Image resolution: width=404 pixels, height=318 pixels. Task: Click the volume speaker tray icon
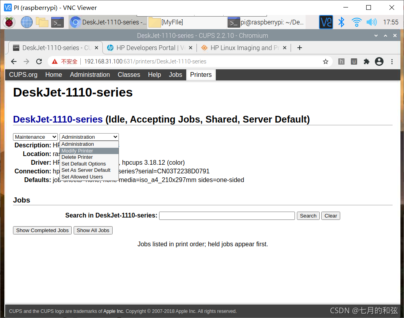pos(371,22)
